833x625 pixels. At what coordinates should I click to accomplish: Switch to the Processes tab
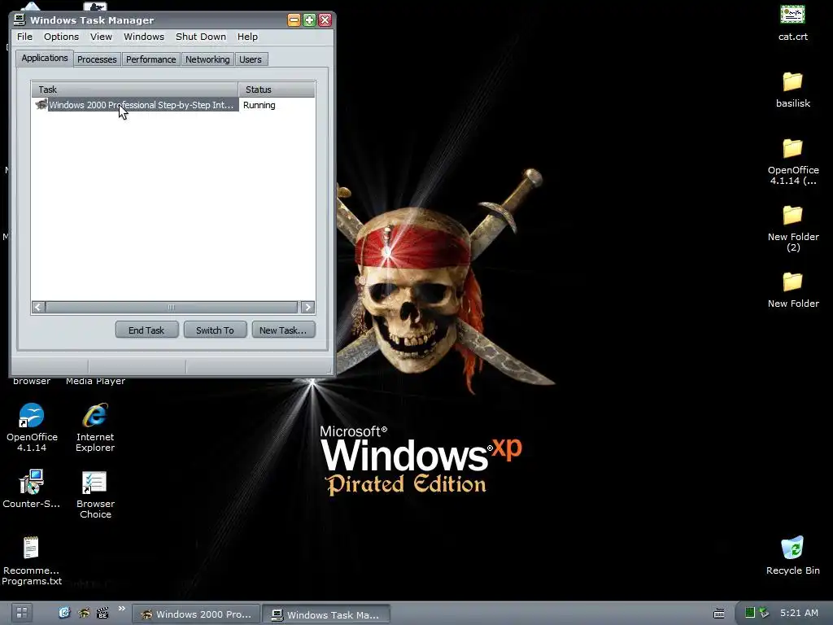[97, 59]
